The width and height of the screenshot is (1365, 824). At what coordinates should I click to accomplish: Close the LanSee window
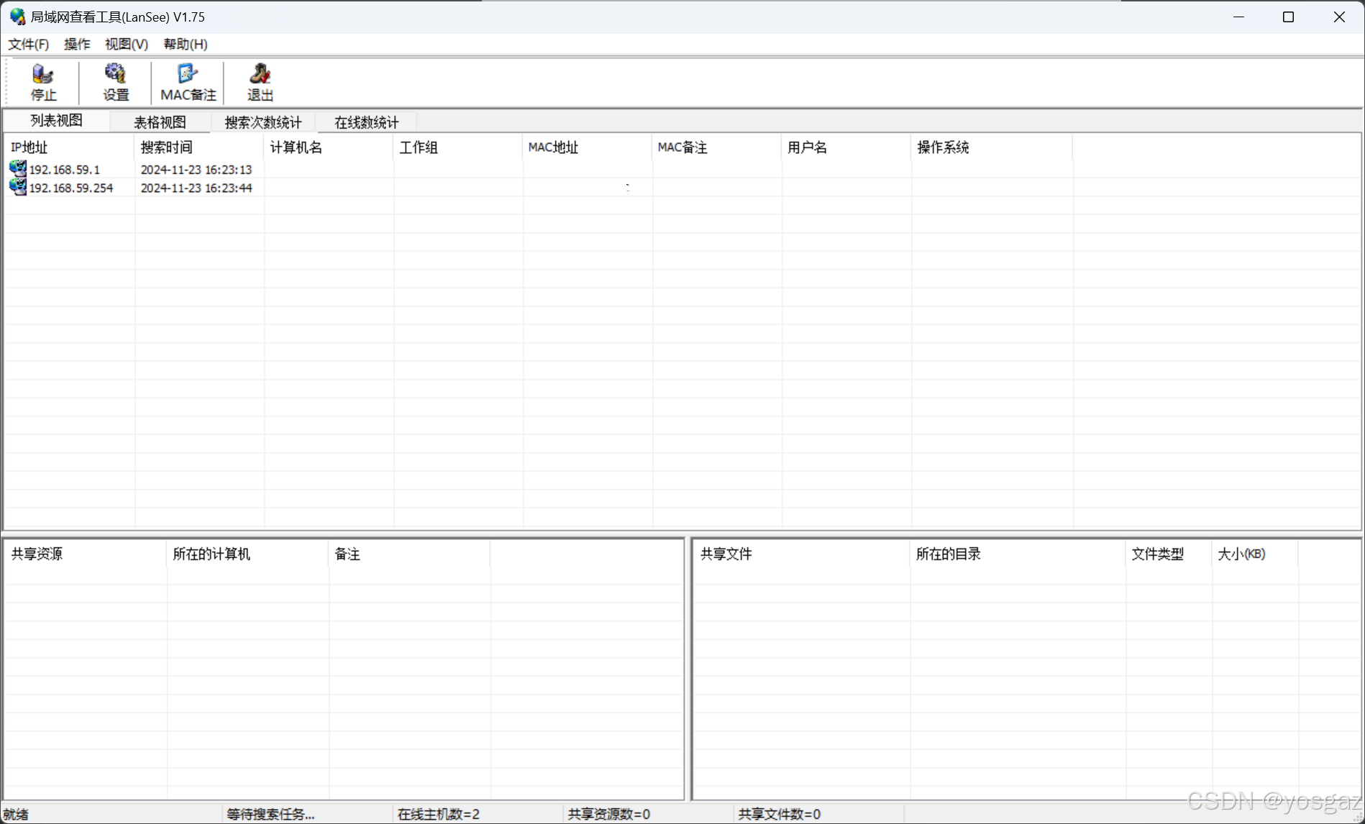1338,17
